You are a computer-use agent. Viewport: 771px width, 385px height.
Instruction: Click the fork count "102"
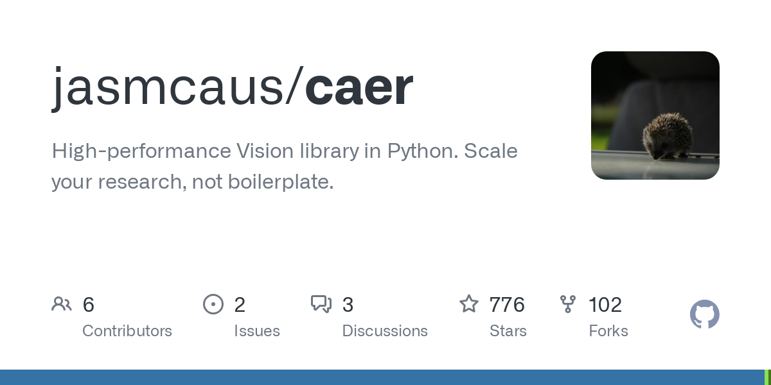click(605, 305)
